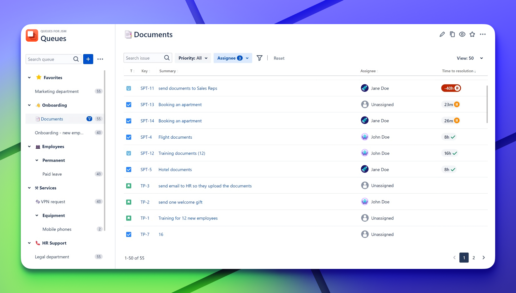Image resolution: width=516 pixels, height=293 pixels.
Task: Select the Marketing department queue
Action: pos(57,91)
